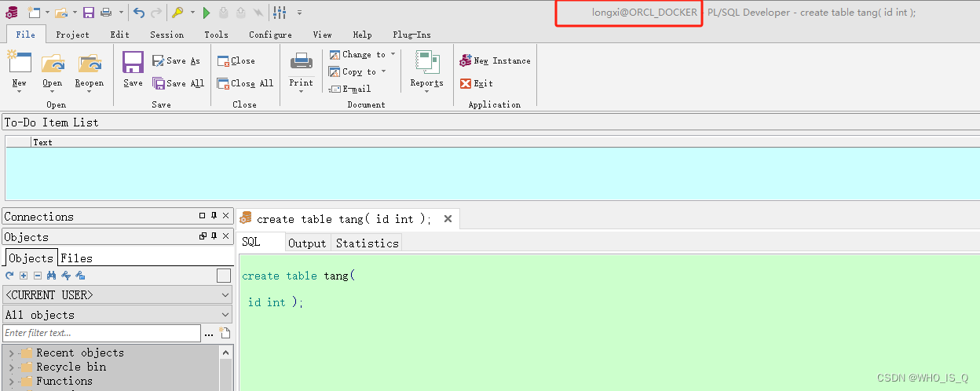Viewport: 980px width, 391px height.
Task: Click the Enter filter text field
Action: 102,333
